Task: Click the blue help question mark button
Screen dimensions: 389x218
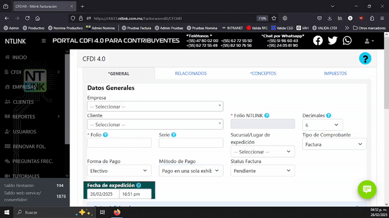Action: [x=365, y=59]
